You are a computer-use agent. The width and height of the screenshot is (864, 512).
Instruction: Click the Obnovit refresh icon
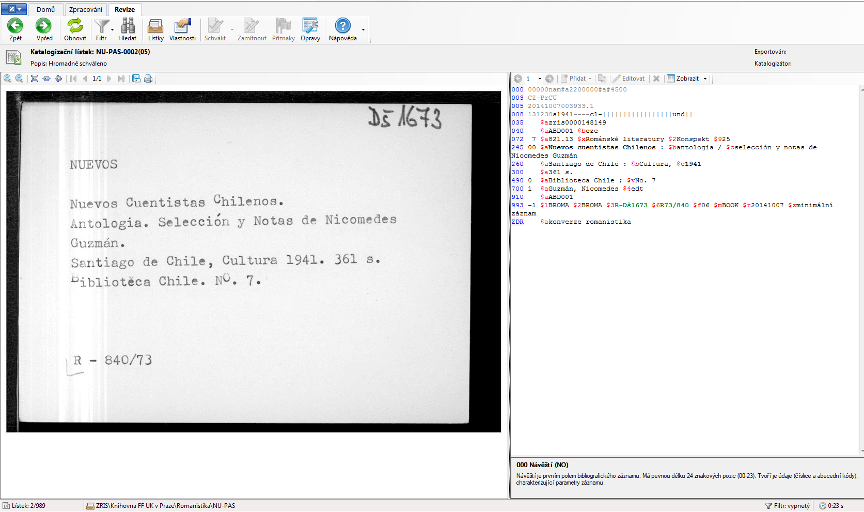[75, 26]
